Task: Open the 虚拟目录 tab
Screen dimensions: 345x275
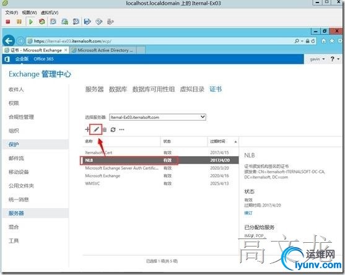Action: tap(192, 89)
